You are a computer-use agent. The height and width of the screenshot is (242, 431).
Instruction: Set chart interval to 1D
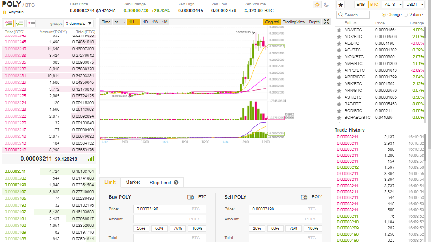pos(145,22)
